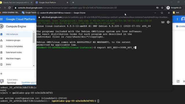Click the Cloud Shell terminal prompt line
The image size is (185, 104).
point(49,101)
